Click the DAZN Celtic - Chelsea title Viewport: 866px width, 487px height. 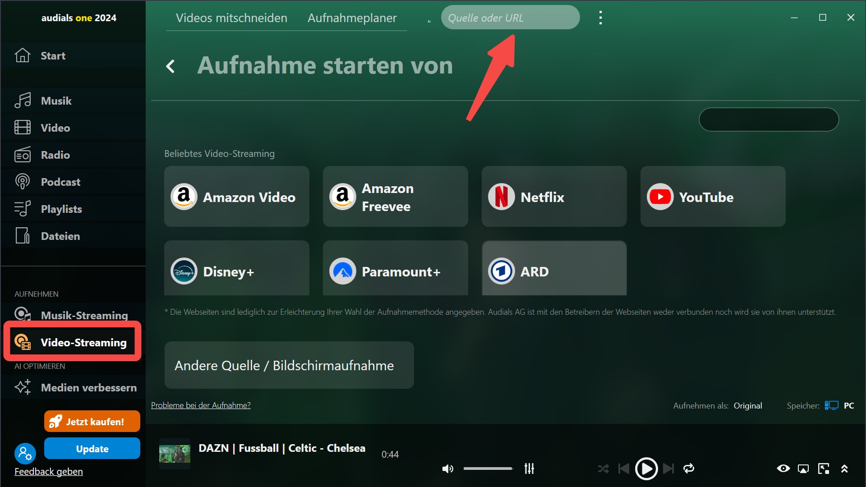pos(282,448)
